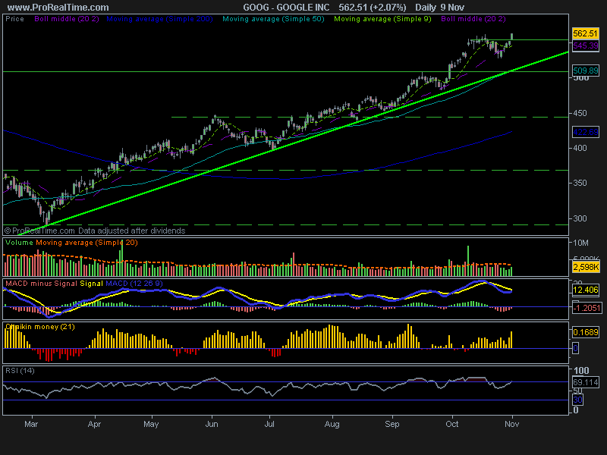This screenshot has height=455, width=607.
Task: Click the Jun label on time axis
Action: (x=212, y=424)
